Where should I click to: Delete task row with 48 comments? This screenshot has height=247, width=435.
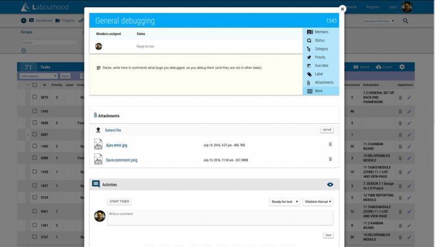401,111
